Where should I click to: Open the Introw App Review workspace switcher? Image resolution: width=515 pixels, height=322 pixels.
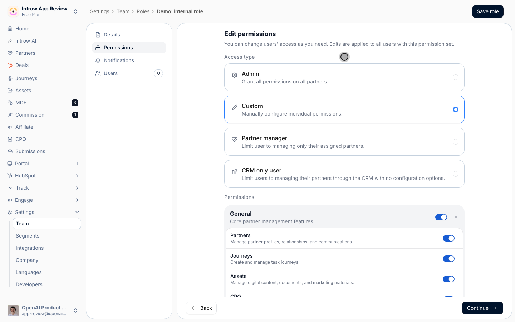coord(75,11)
